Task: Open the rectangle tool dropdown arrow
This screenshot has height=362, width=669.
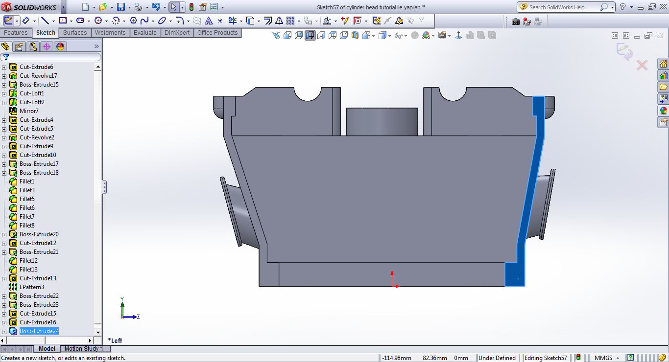Action: click(71, 21)
